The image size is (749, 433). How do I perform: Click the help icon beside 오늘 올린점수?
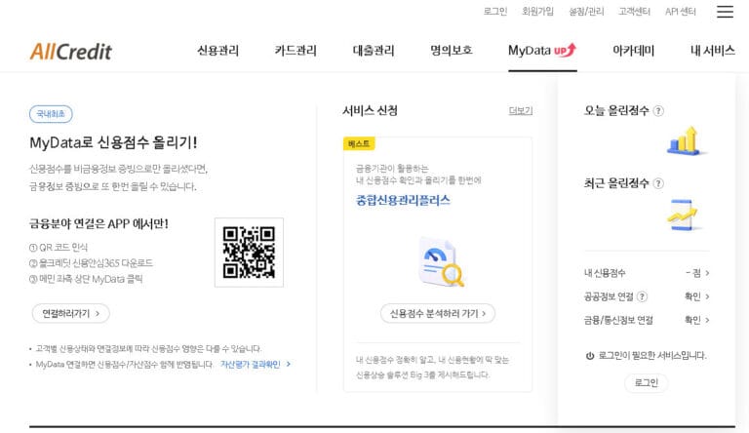tap(658, 111)
